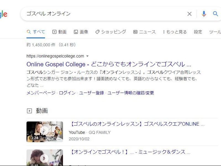Open the 設定 settings menu
The image size is (221, 166).
click(198, 32)
